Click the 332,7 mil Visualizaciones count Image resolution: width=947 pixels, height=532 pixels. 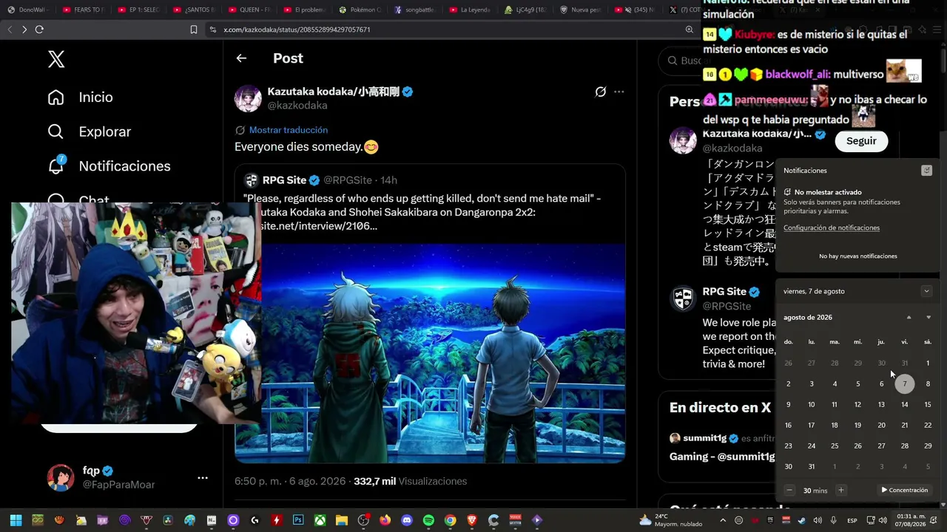[410, 481]
